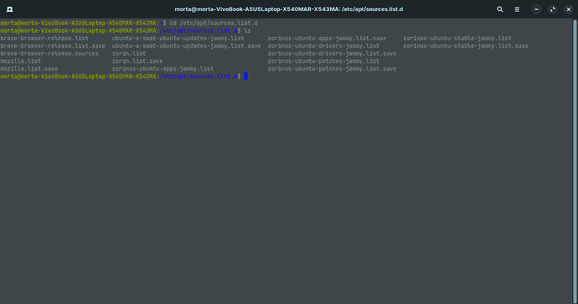Restore the terminal window size

552,9
